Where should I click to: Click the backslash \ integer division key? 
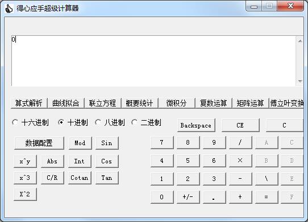tap(267, 179)
